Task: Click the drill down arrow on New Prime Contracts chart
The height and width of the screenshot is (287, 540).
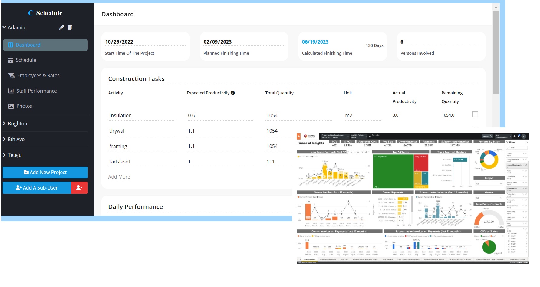Action: pyautogui.click(x=351, y=152)
